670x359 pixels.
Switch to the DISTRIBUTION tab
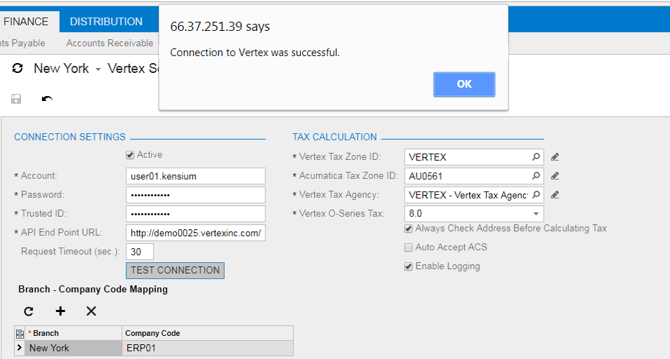[x=106, y=21]
